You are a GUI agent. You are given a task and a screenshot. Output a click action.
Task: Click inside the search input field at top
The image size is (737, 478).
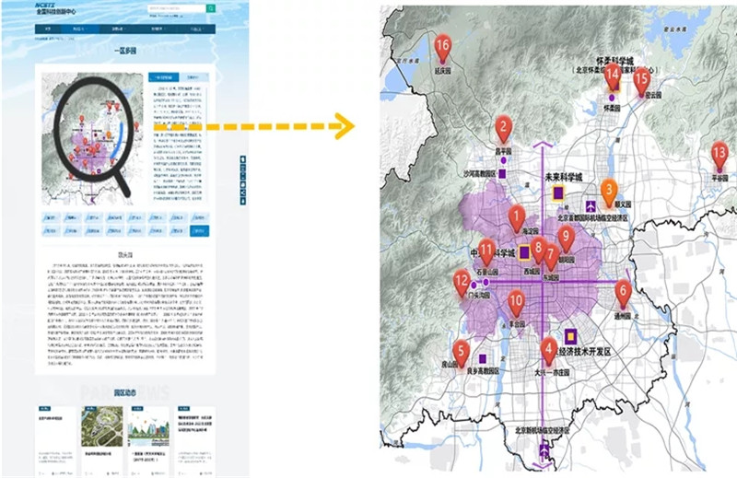pos(177,8)
